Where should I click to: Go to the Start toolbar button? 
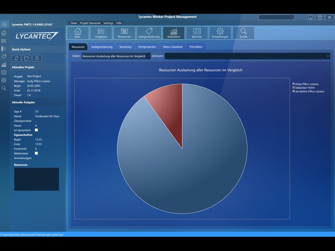click(77, 33)
